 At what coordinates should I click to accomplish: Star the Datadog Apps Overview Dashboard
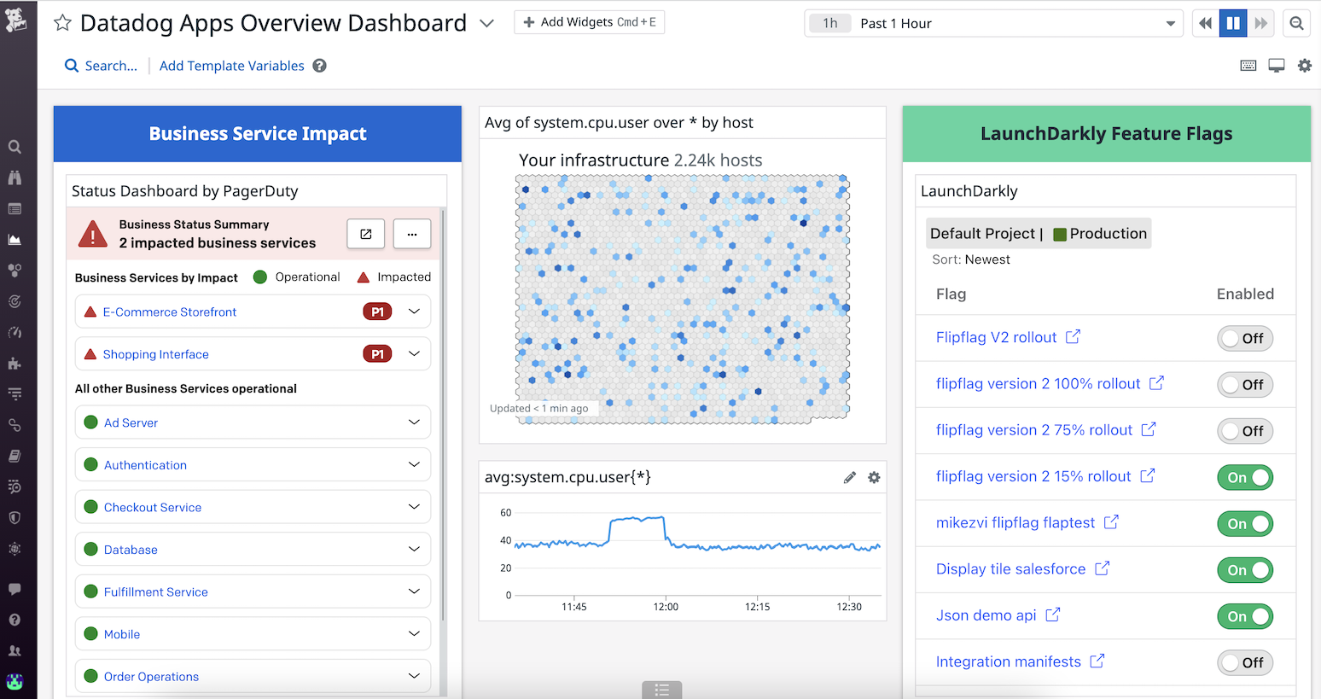point(62,23)
